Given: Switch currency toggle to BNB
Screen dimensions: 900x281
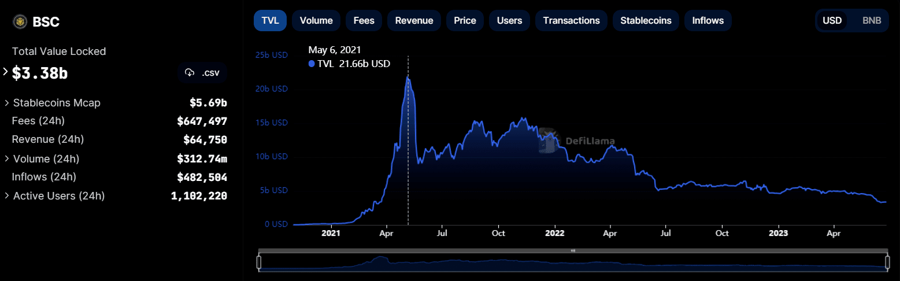Looking at the screenshot, I should [872, 20].
